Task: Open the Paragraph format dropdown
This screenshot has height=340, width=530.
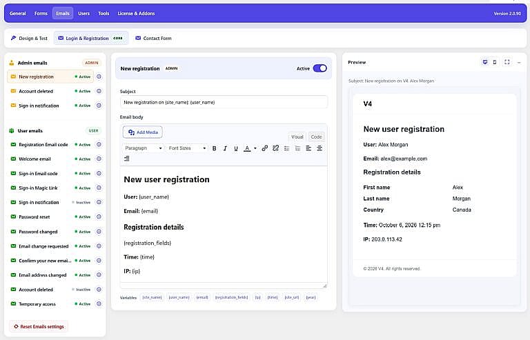Action: [x=143, y=148]
